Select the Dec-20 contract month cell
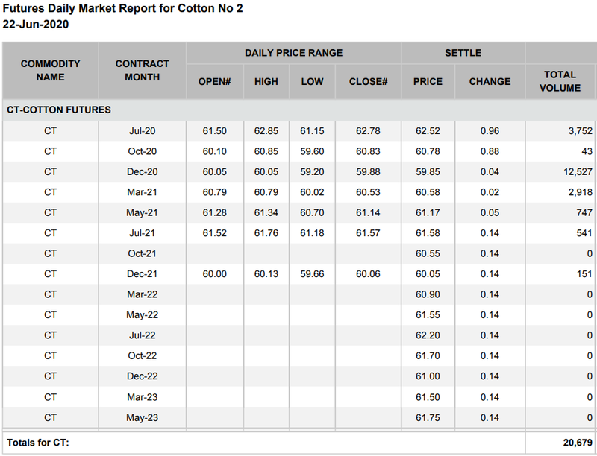This screenshot has width=597, height=456. pos(142,172)
